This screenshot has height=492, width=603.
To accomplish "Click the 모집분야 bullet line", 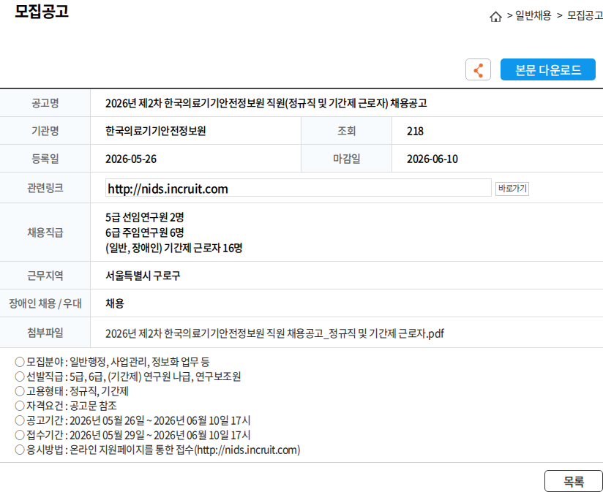I will (x=112, y=362).
